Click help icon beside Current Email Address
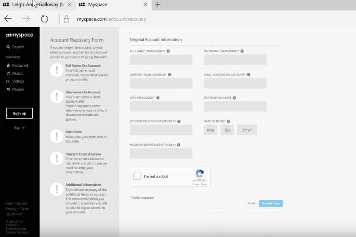Image resolution: width=356 pixels, height=237 pixels. tap(170, 75)
